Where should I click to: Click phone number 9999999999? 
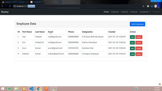73,42
